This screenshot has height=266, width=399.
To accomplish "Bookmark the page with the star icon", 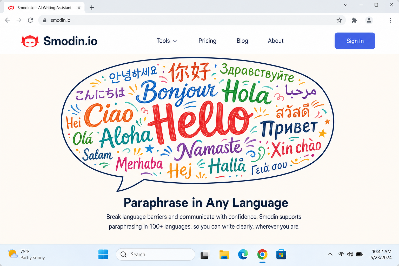I will pos(339,20).
